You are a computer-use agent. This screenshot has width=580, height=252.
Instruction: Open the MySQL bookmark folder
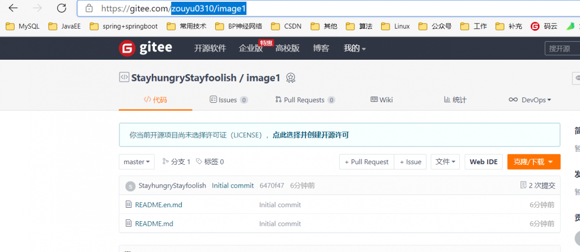(x=23, y=26)
